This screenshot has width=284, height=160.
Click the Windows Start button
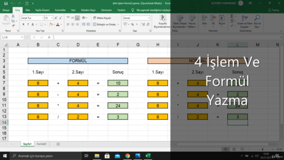click(x=5, y=156)
